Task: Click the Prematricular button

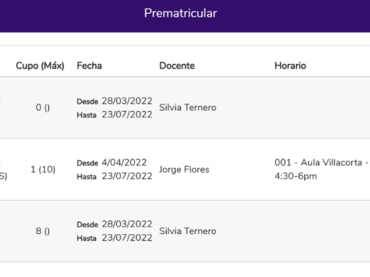Action: (x=181, y=13)
